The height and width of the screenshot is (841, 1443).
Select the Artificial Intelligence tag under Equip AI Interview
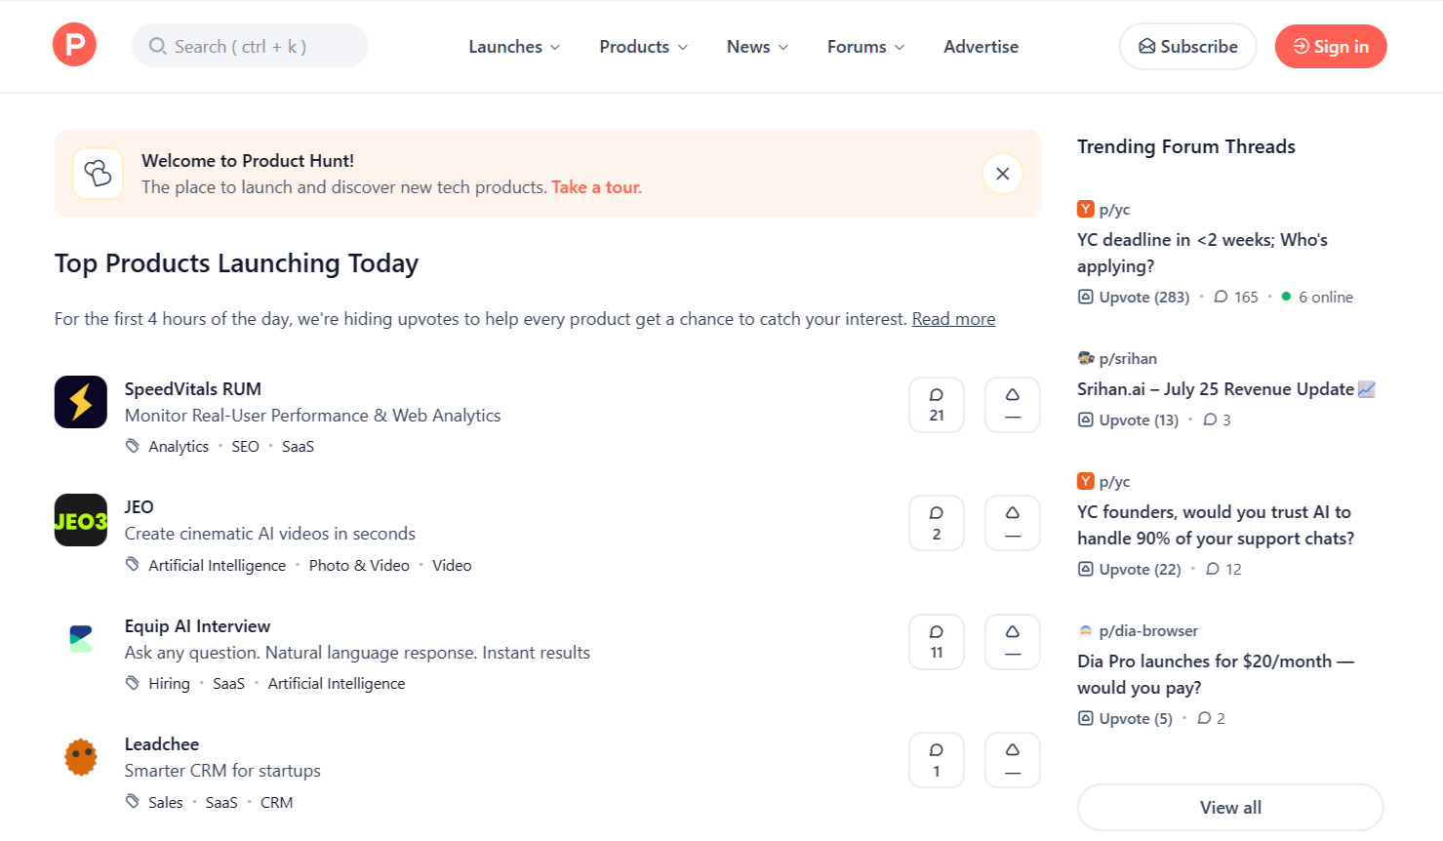click(x=337, y=684)
